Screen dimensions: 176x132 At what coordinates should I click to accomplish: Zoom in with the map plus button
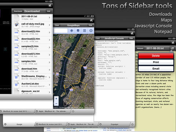56,99
